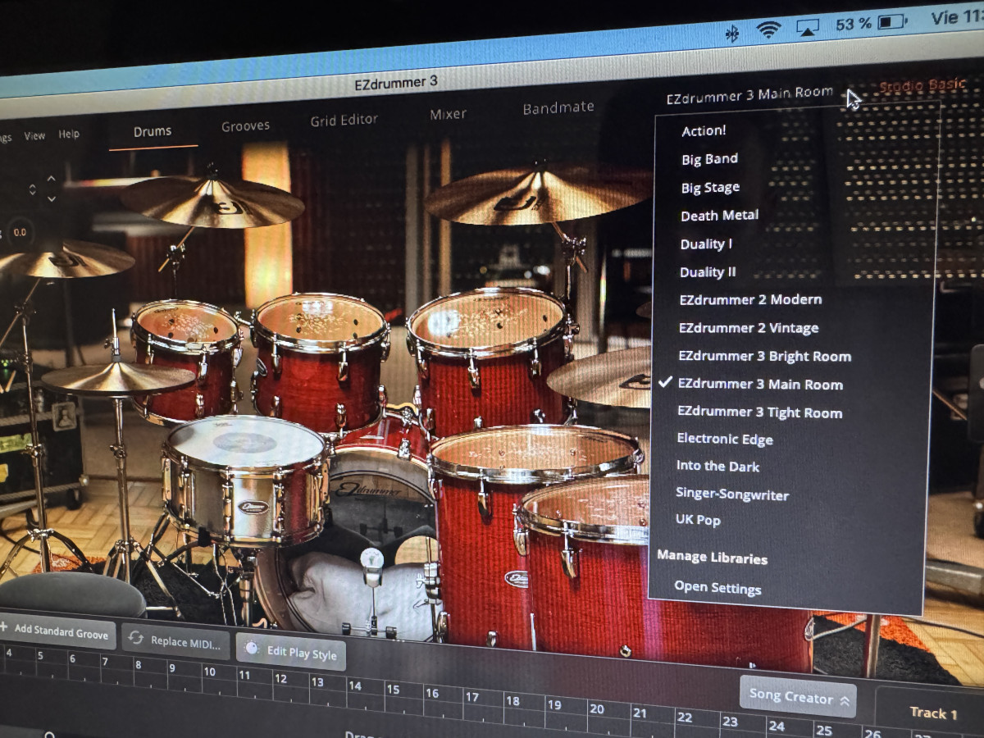Switch to the Grooves tab
Image resolution: width=984 pixels, height=738 pixels.
[x=245, y=126]
